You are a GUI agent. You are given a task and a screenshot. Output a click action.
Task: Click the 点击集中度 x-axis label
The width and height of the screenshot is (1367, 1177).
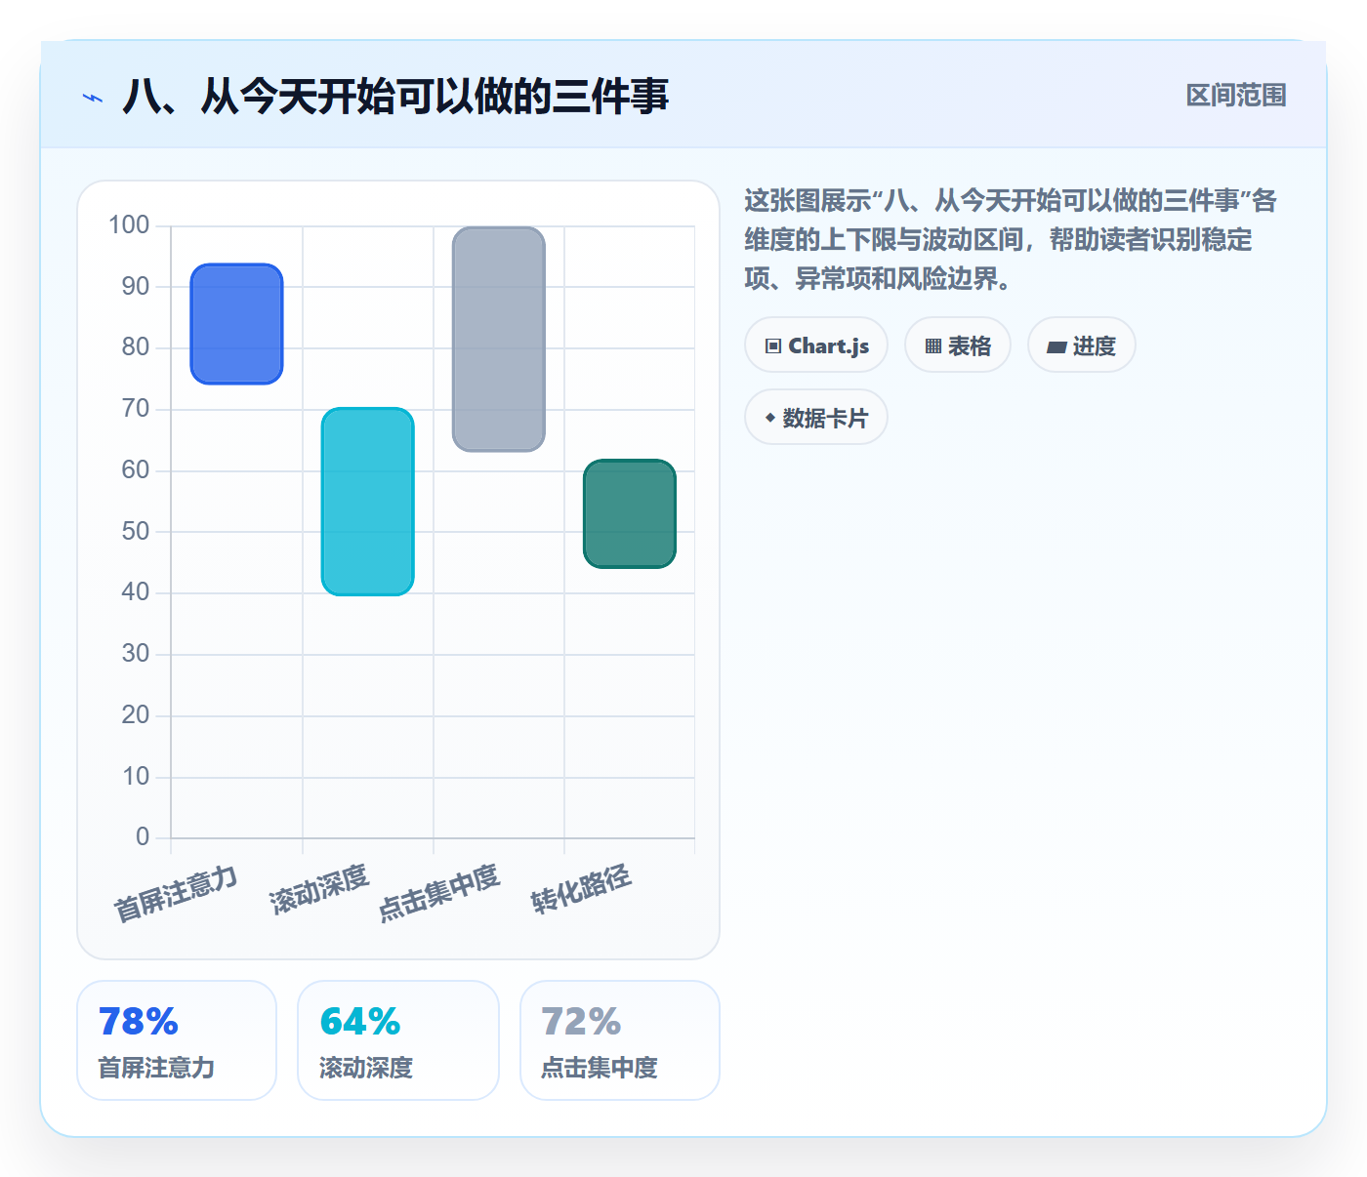[439, 893]
